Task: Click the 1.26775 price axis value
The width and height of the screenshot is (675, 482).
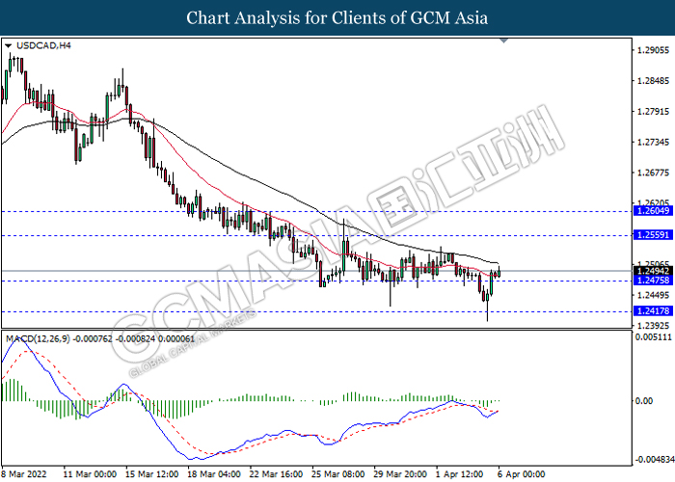Action: tap(654, 173)
